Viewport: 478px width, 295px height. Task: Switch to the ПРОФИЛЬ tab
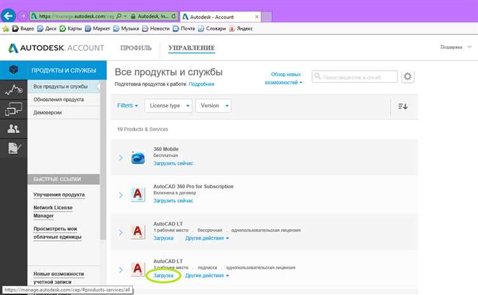point(136,48)
